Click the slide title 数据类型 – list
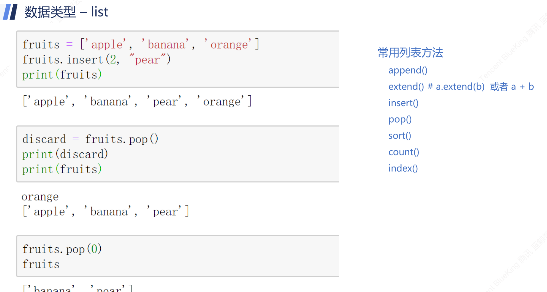Image resolution: width=547 pixels, height=292 pixels. 66,12
